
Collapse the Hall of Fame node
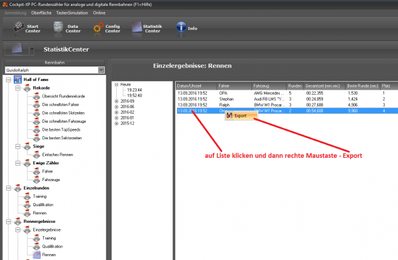point(9,80)
